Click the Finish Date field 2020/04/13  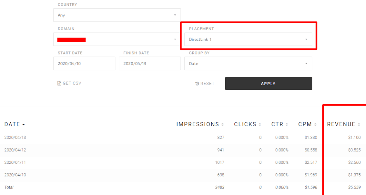click(150, 64)
